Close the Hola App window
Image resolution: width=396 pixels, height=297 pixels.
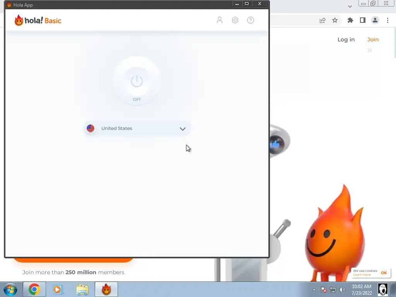pyautogui.click(x=259, y=3)
